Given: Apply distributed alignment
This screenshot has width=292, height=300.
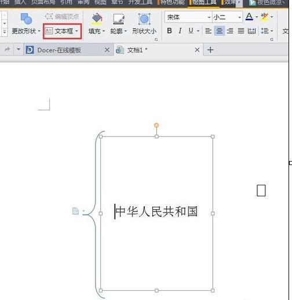Looking at the screenshot, I should pyautogui.click(x=251, y=31).
